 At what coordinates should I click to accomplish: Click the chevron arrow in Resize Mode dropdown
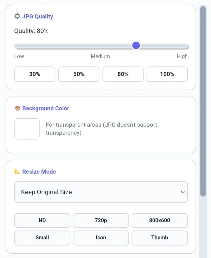183,192
